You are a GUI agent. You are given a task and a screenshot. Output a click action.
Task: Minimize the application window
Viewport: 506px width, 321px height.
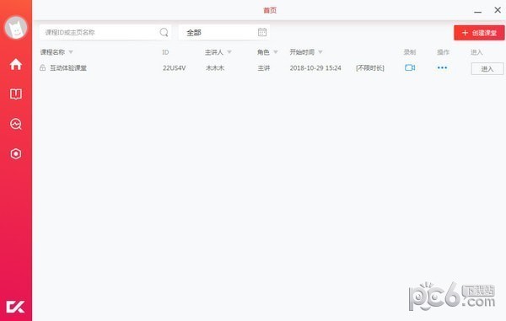tap(478, 11)
